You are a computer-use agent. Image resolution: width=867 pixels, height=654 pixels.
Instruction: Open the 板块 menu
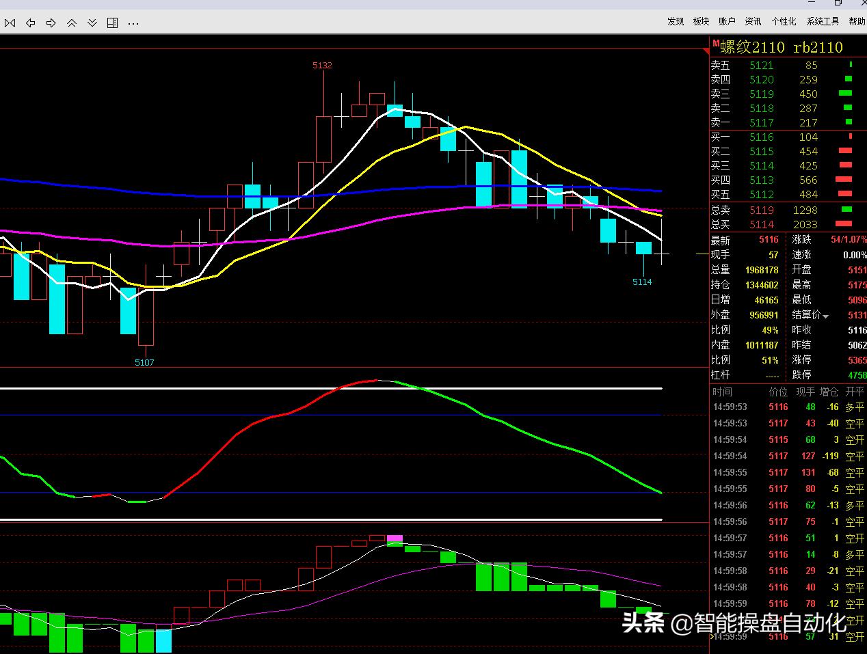coord(702,21)
